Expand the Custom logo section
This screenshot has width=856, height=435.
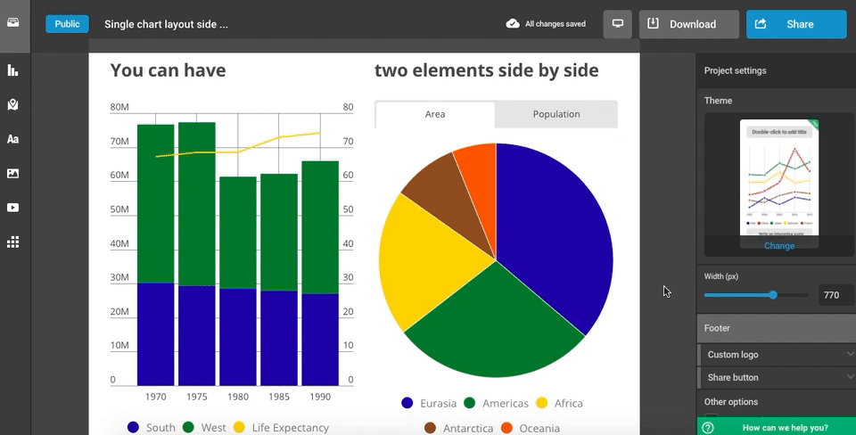pyautogui.click(x=776, y=355)
